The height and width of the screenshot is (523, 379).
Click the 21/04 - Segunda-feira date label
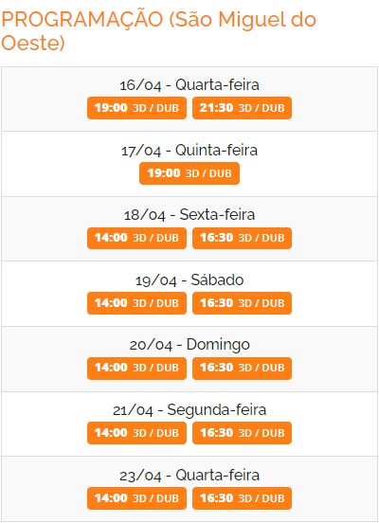[189, 409]
